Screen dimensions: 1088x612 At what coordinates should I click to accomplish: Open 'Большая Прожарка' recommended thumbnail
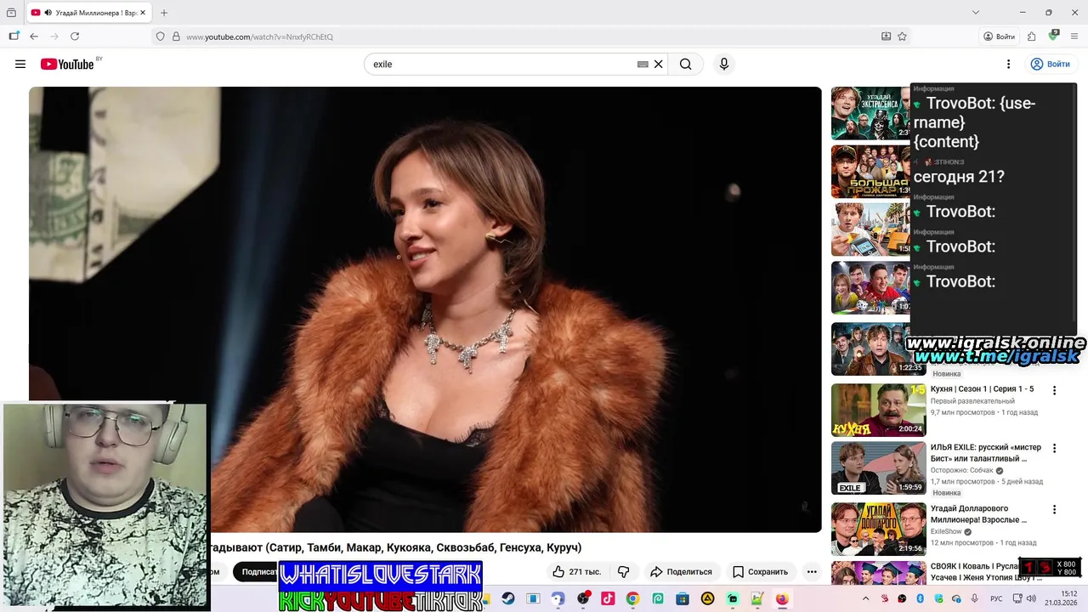tap(870, 171)
